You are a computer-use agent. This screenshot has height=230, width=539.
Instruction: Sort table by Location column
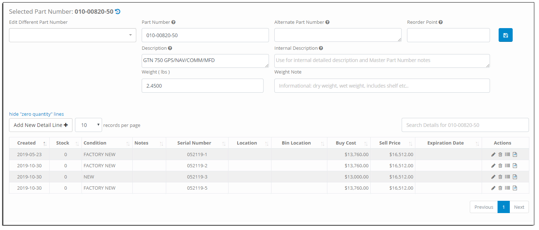coord(250,143)
